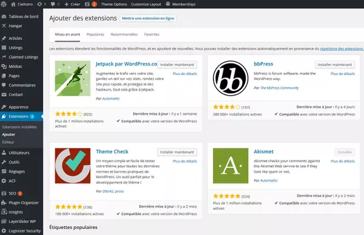Open Plus de détails for Jetpack
364x235 pixels.
185,74
